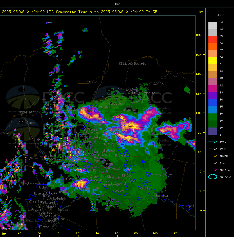Click the Ugarteche map label
The width and height of the screenshot is (234, 237).
pyautogui.click(x=69, y=178)
